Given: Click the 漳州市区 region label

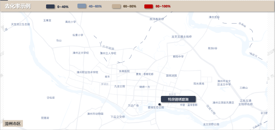Looking at the screenshot, I should point(13,123).
